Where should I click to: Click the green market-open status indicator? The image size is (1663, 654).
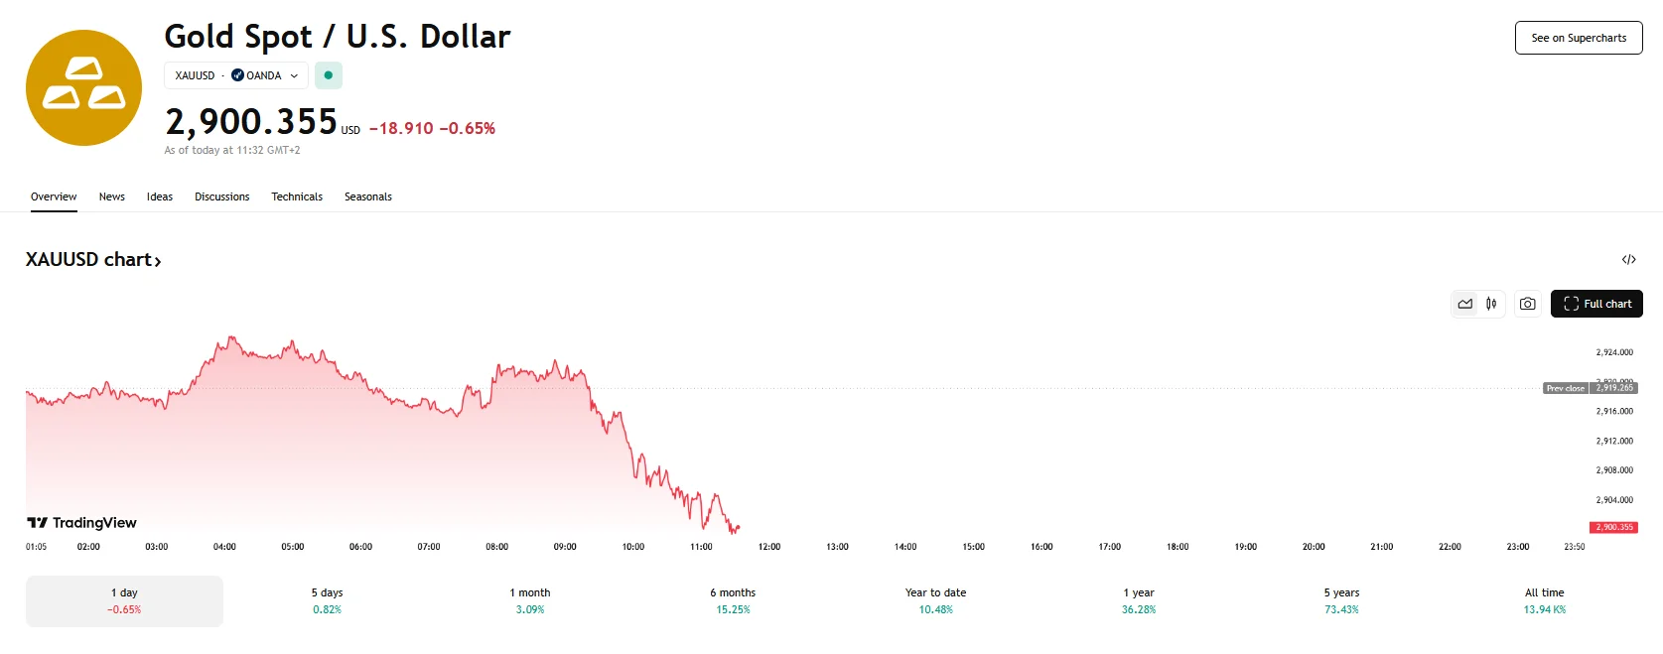click(329, 75)
